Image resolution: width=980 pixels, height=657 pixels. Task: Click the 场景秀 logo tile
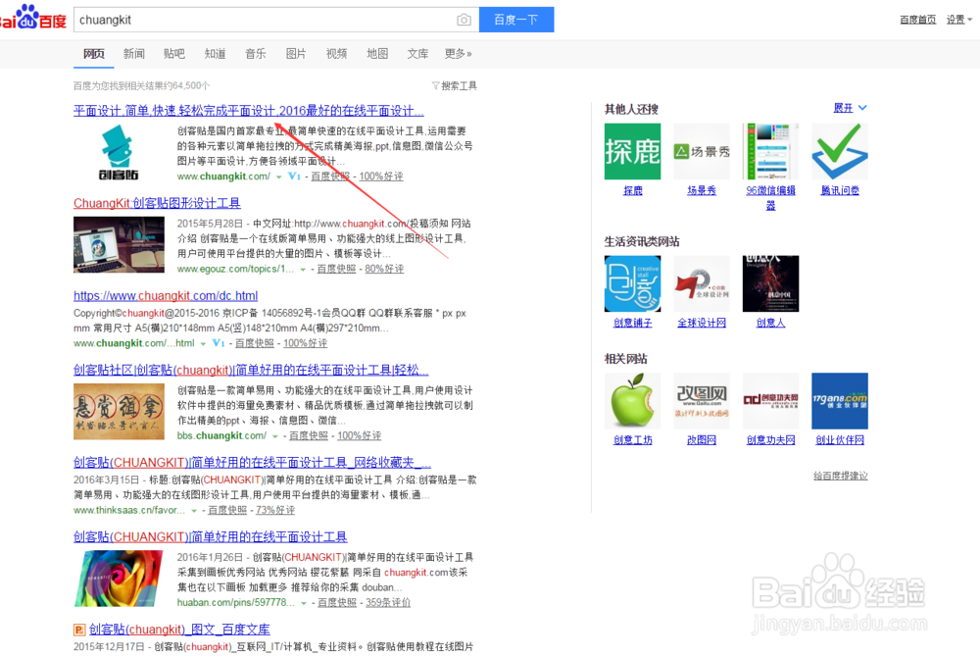click(702, 151)
